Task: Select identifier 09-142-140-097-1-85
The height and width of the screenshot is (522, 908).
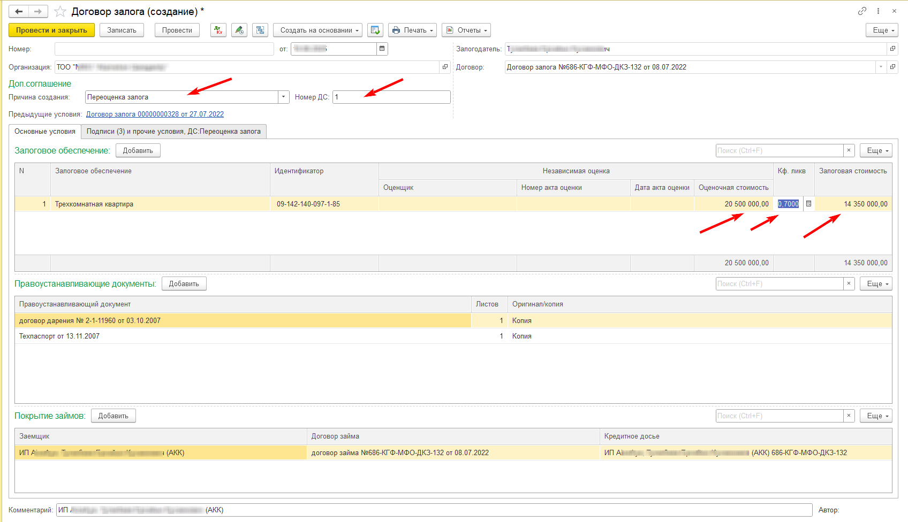Action: [x=324, y=204]
